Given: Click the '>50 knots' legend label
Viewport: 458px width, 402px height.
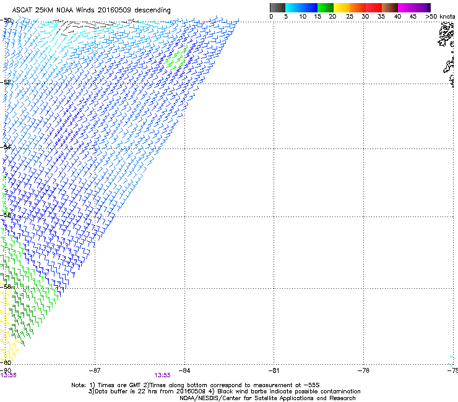Looking at the screenshot, I should (440, 17).
